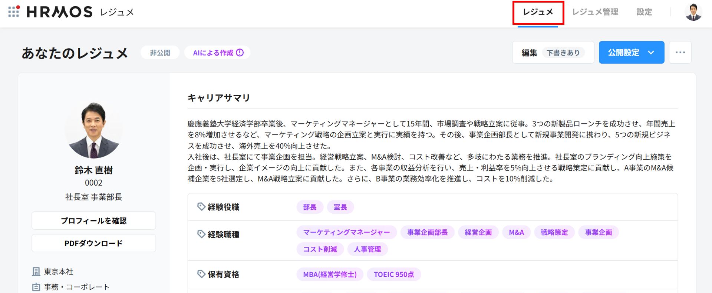Open the user avatar menu in header
Viewport: 712px width, 293px height.
pyautogui.click(x=693, y=12)
